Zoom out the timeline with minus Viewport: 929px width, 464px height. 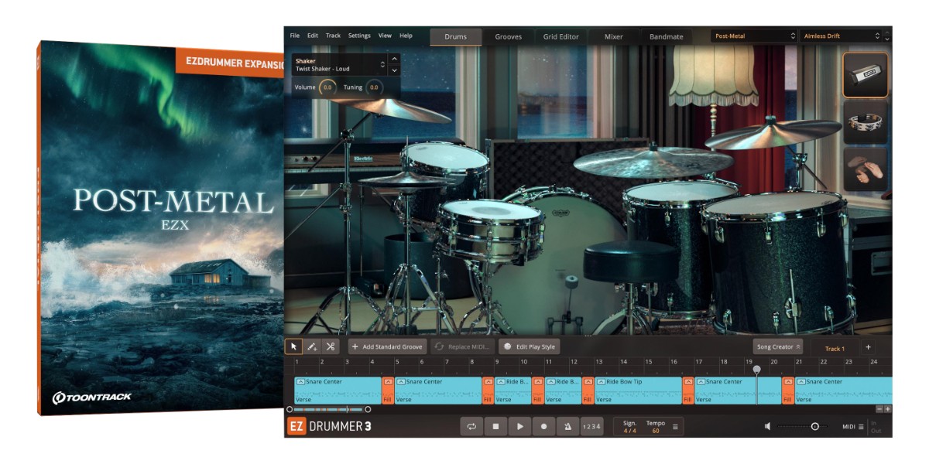click(879, 409)
